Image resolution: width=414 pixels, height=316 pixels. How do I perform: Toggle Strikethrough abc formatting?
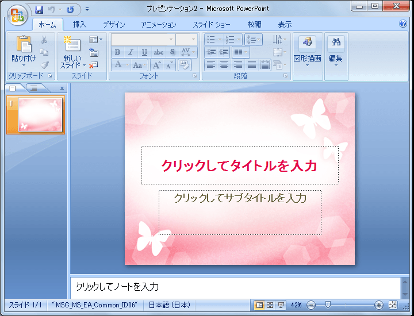(159, 52)
